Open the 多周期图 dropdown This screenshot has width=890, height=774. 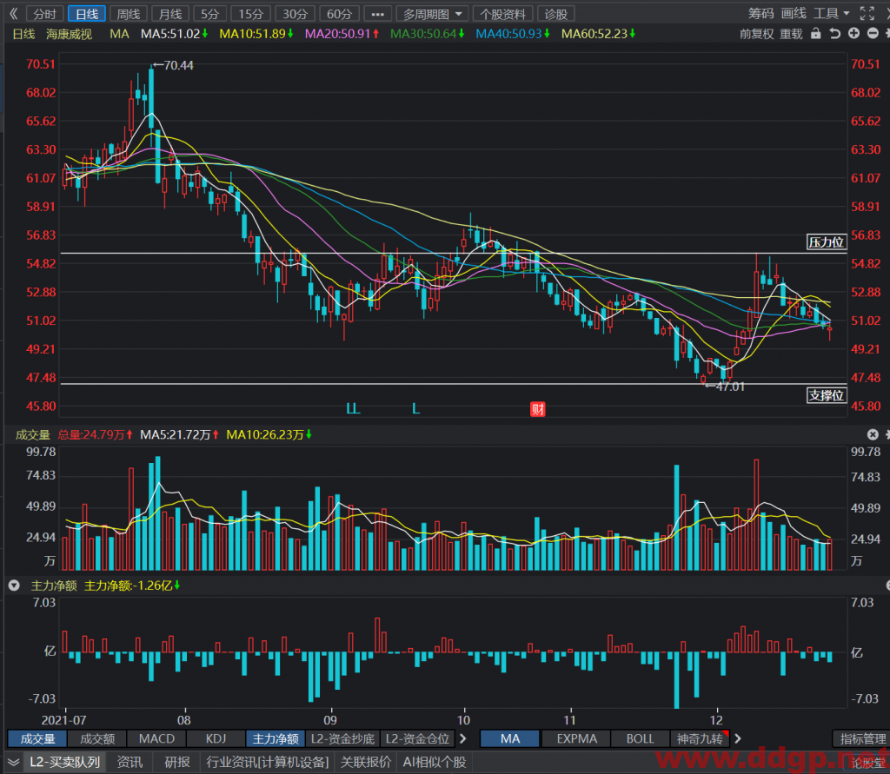tap(433, 14)
